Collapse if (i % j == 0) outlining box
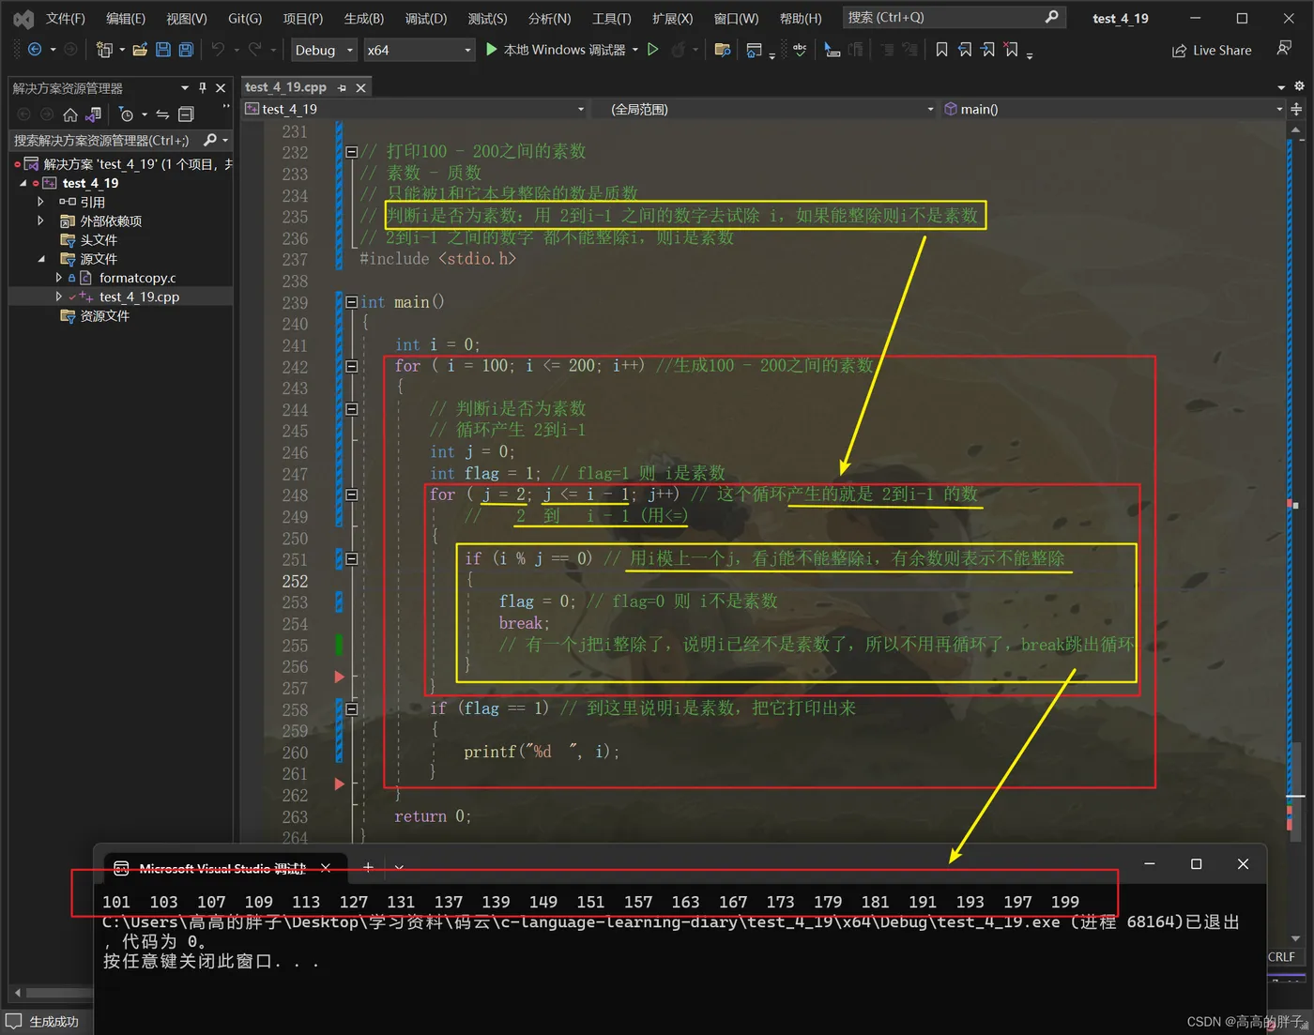Screen dimensions: 1314x1035 click(x=351, y=559)
